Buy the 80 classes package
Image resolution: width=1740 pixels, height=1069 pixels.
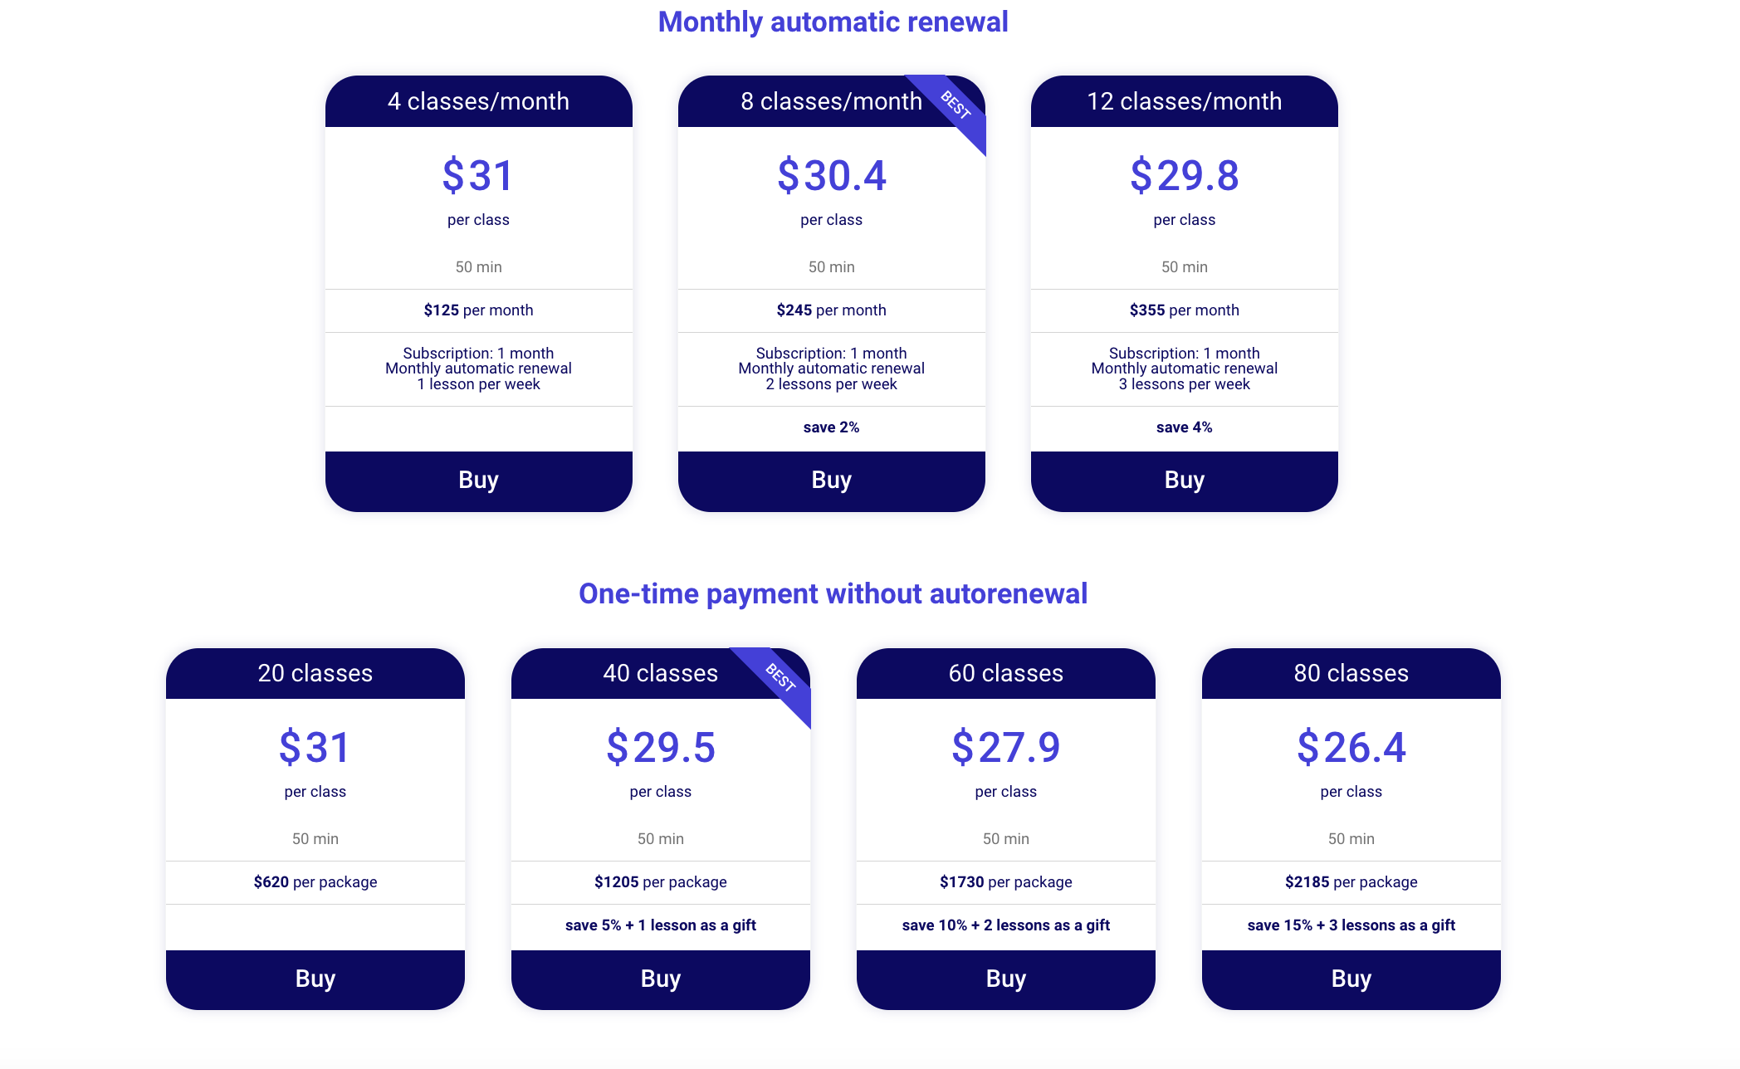[x=1351, y=979]
